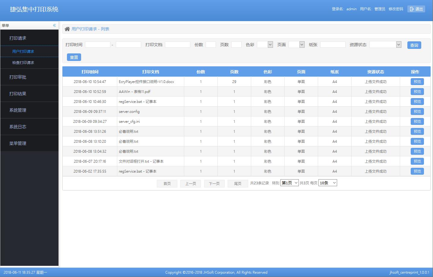Open the 修改密码 link
The width and height of the screenshot is (433, 277).
pyautogui.click(x=396, y=9)
